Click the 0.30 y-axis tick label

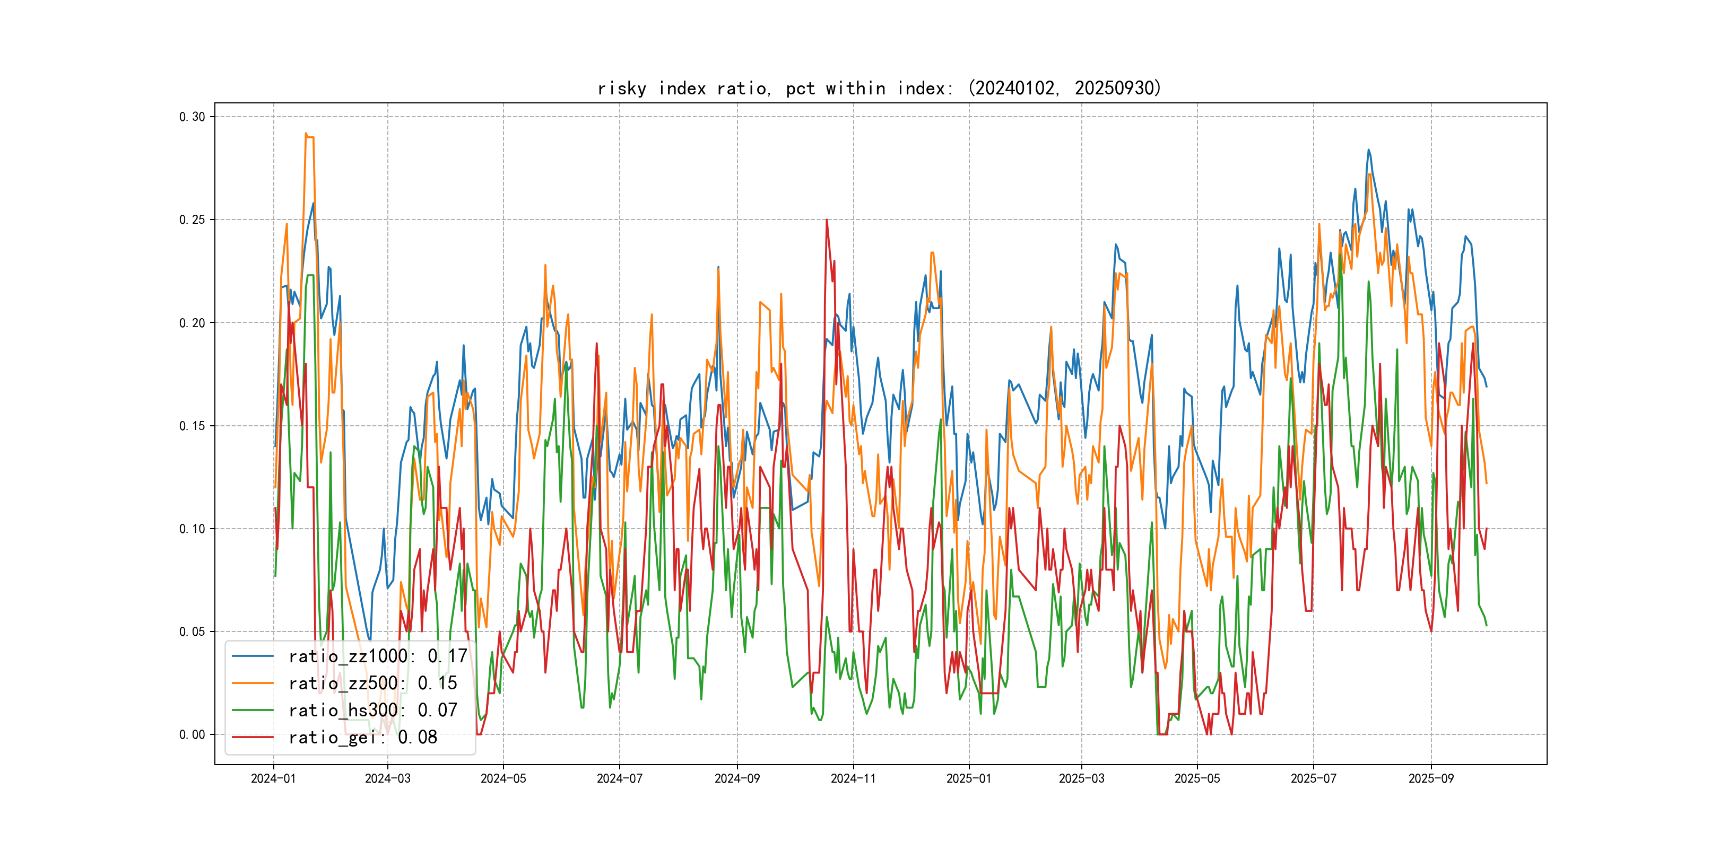point(192,117)
